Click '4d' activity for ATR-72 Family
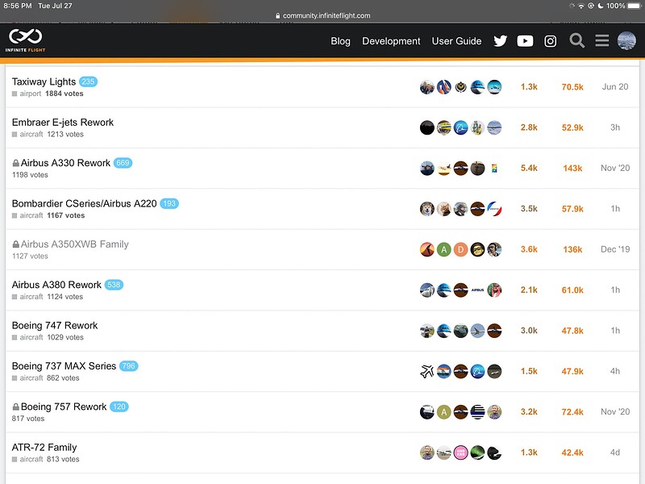Viewport: 645px width, 484px height. 615,453
